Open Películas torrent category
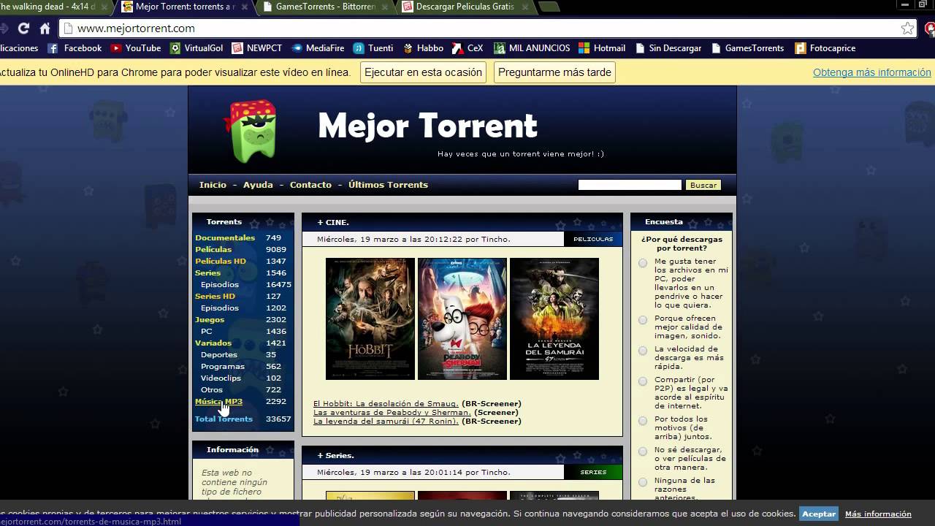The image size is (935, 526). coord(213,249)
